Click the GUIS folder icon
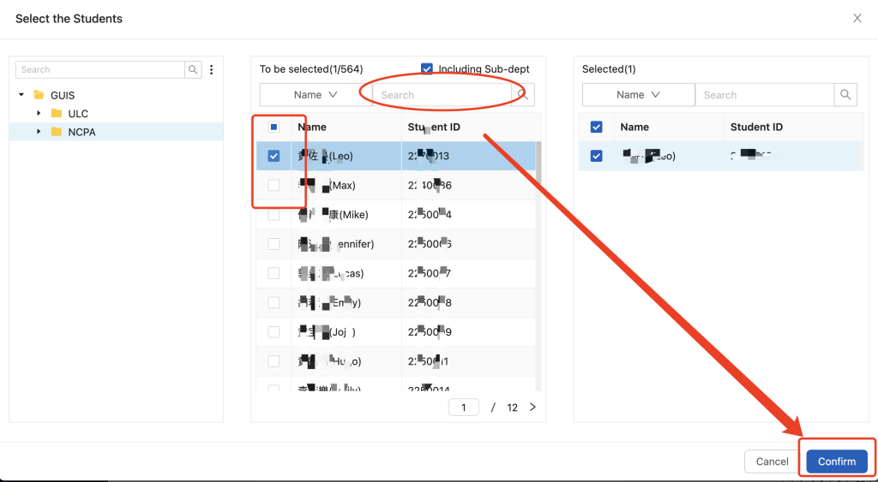 pyautogui.click(x=39, y=95)
